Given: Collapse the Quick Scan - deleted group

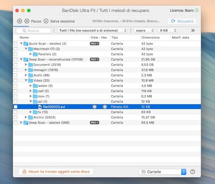Looking at the screenshot, I should 21,44.
